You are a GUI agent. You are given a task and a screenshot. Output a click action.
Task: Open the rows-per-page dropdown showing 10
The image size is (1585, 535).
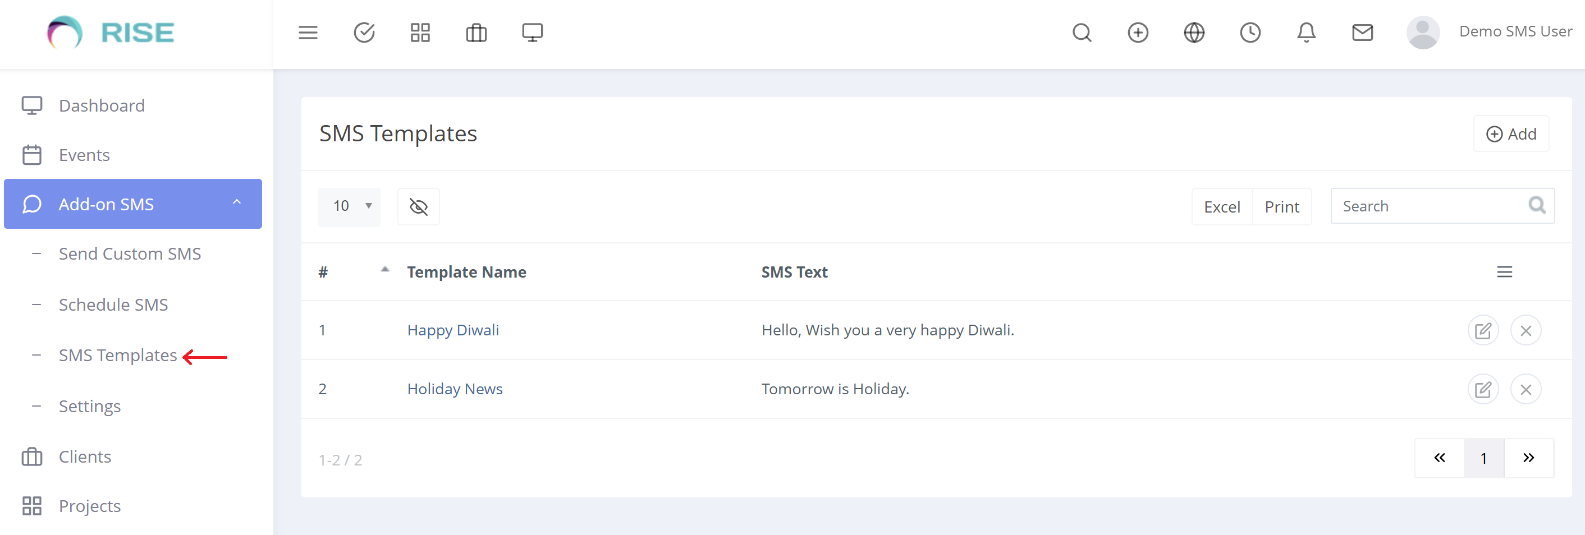click(x=350, y=206)
